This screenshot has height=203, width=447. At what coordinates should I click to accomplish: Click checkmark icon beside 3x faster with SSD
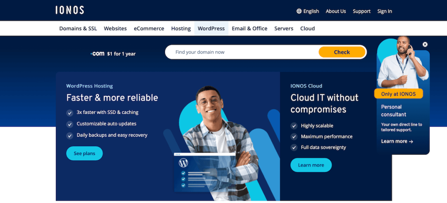(x=70, y=113)
